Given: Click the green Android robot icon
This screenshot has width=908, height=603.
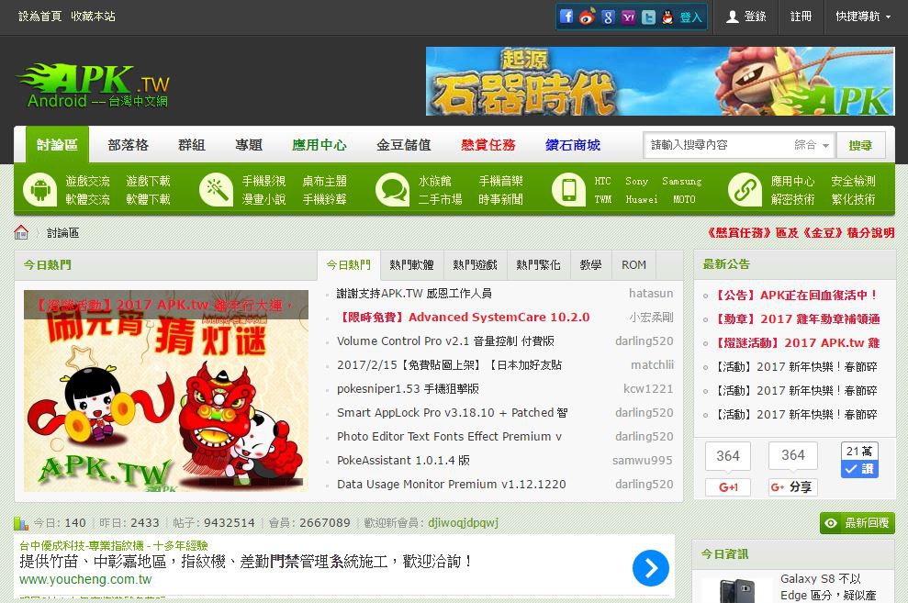Looking at the screenshot, I should pyautogui.click(x=40, y=190).
